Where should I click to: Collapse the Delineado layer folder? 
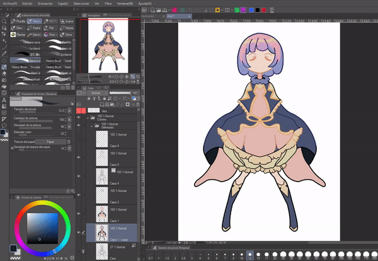pos(90,125)
